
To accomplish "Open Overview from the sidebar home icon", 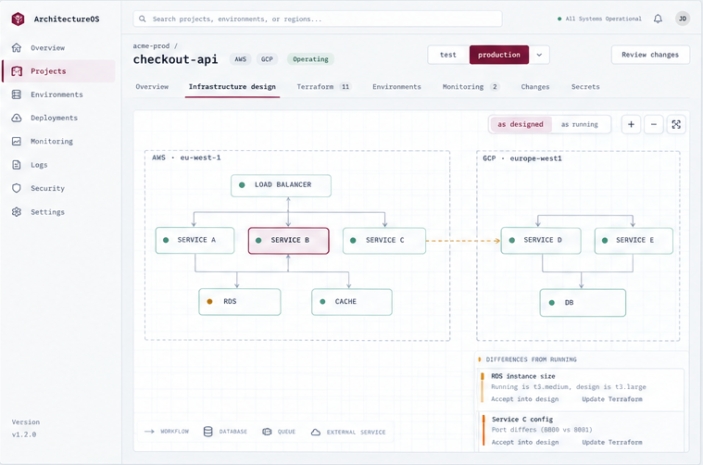I will click(x=17, y=47).
